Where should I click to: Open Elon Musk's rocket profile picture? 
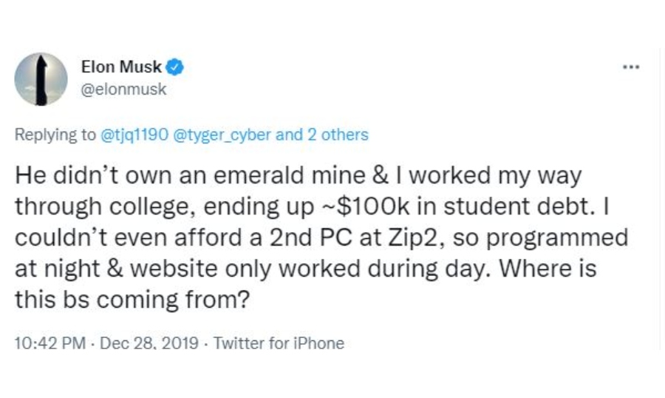[x=41, y=79]
